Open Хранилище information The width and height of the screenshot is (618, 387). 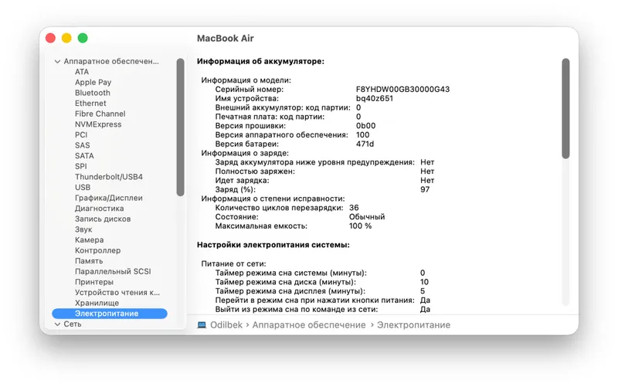97,303
